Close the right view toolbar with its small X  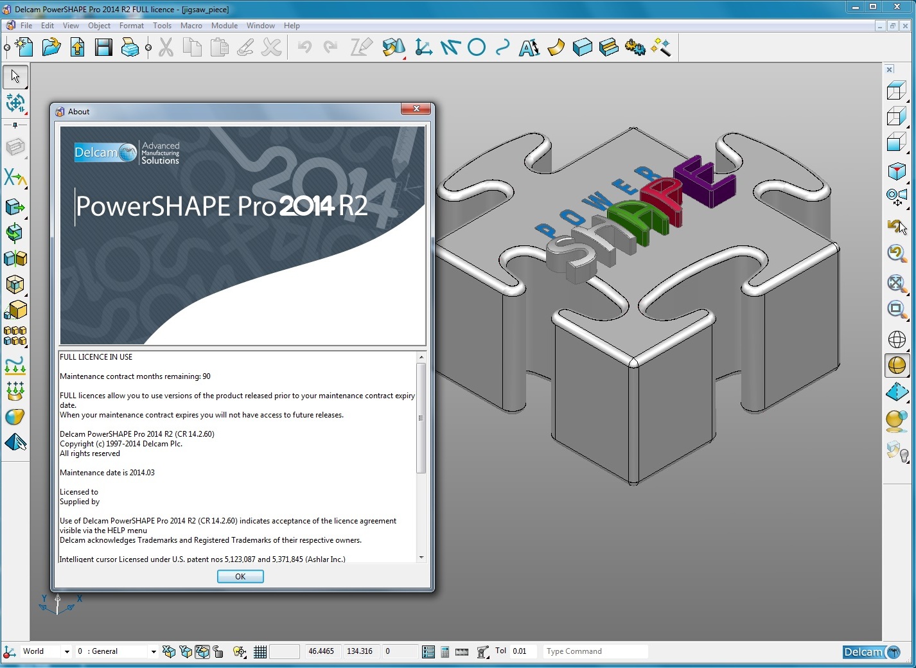pos(890,69)
